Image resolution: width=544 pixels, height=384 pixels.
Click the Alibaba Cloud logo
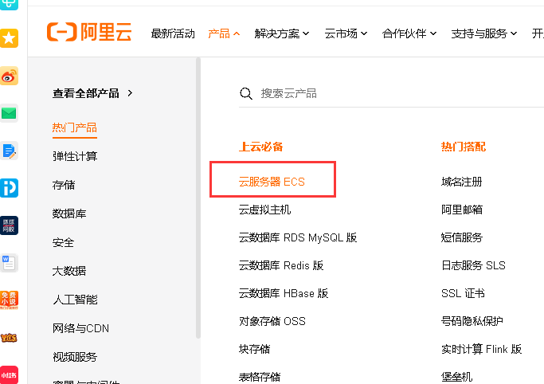click(x=89, y=32)
